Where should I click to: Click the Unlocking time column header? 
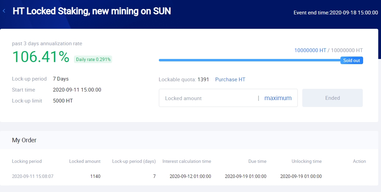(x=306, y=161)
